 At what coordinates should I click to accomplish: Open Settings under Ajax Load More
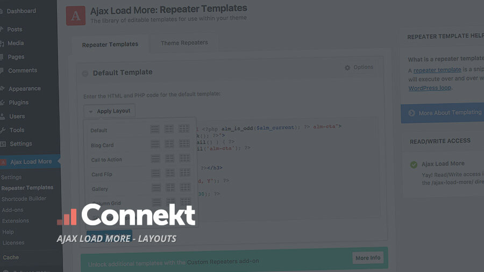pyautogui.click(x=11, y=177)
